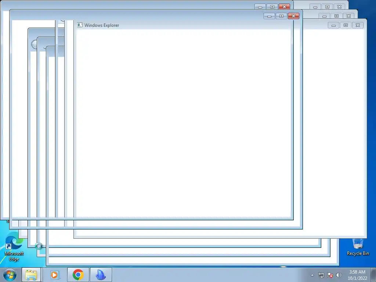Minimize the Windows Explorer titled window
Screen dimensions: 376x282
coord(333,25)
